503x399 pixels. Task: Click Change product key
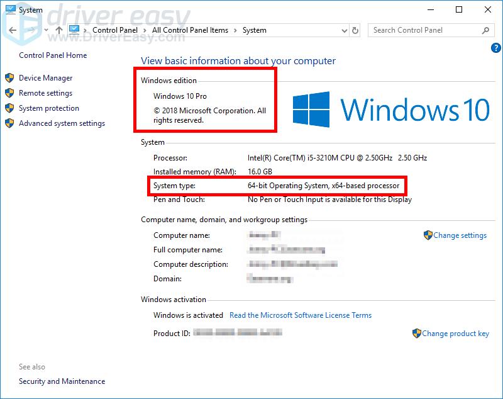455,334
